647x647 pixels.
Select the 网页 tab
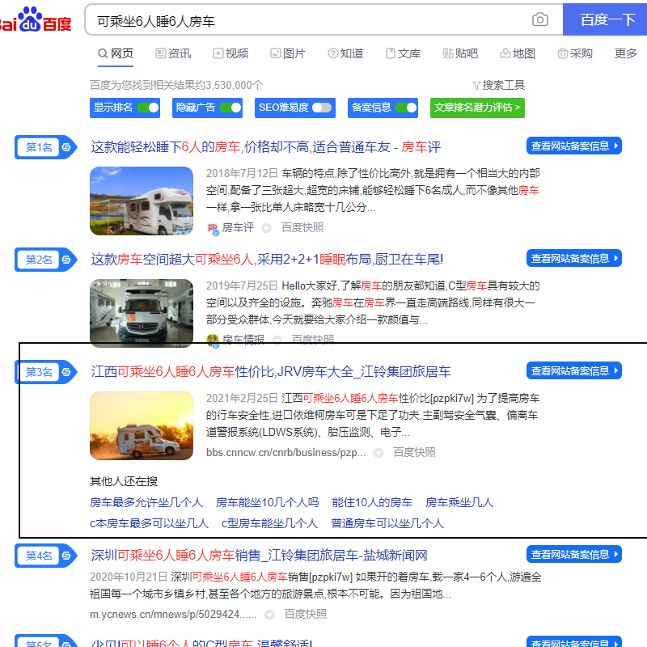(116, 53)
